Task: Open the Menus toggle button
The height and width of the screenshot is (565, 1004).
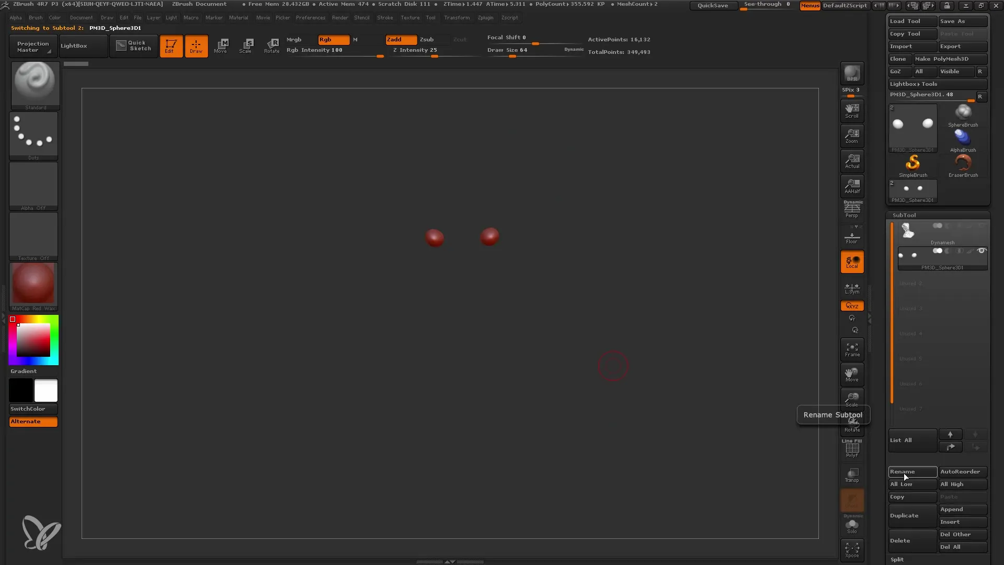Action: click(x=809, y=6)
